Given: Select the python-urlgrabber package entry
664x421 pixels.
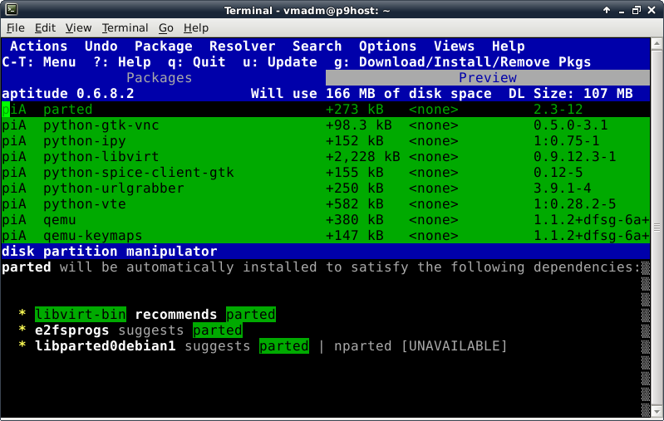Looking at the screenshot, I should click(113, 188).
